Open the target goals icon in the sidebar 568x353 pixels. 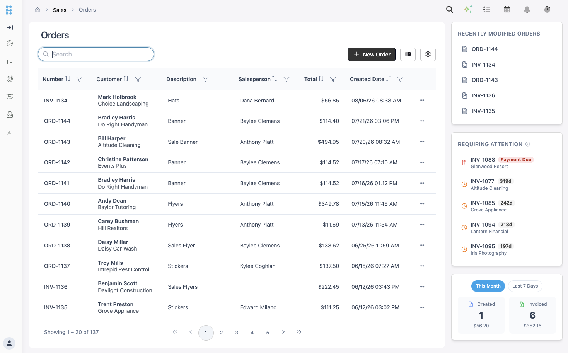[x=10, y=79]
